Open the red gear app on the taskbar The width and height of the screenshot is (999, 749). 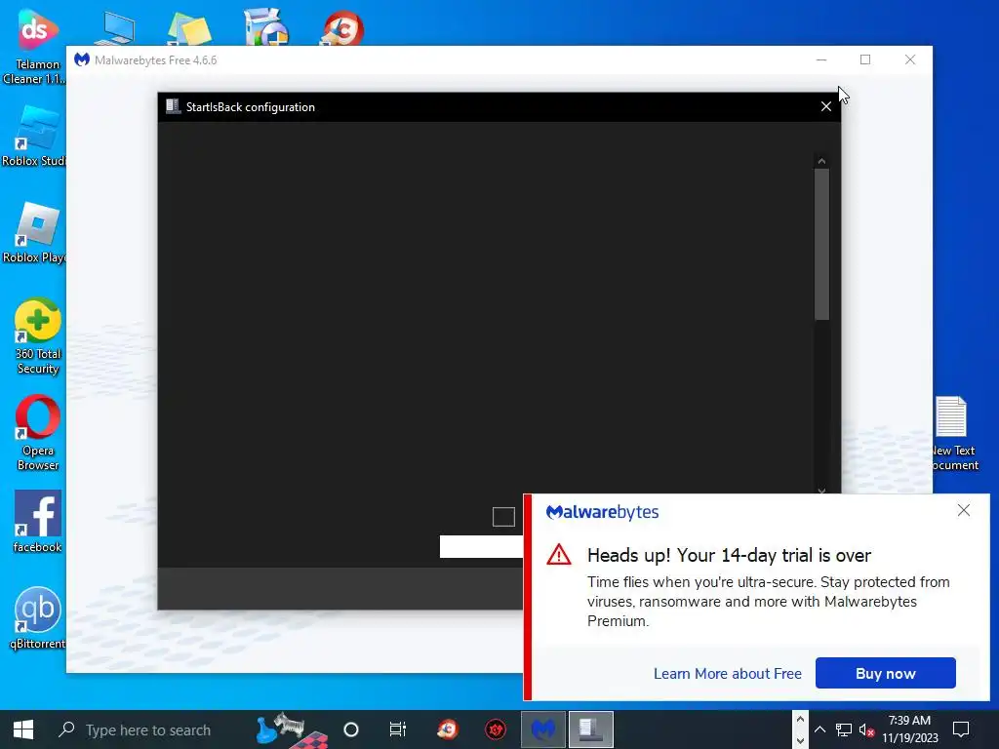click(495, 729)
